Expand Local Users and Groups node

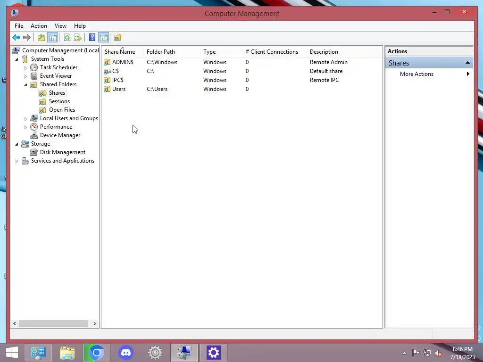25,118
